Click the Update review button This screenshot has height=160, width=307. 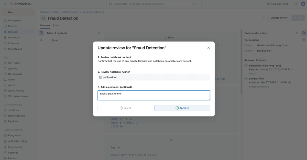[x=279, y=18]
